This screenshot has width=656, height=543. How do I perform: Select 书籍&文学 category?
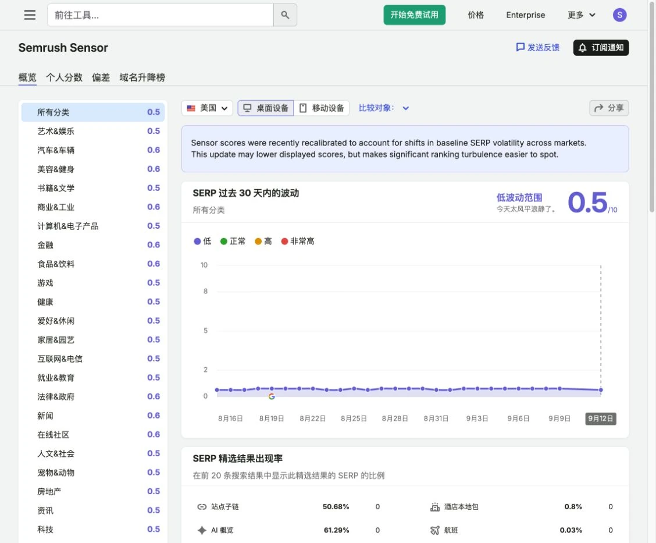point(93,188)
